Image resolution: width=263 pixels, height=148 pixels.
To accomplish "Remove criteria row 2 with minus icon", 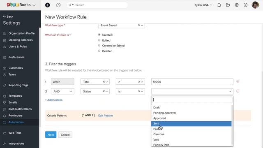I will [x=238, y=91].
